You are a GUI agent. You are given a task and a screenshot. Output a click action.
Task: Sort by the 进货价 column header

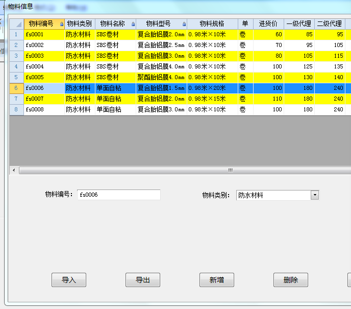point(268,24)
